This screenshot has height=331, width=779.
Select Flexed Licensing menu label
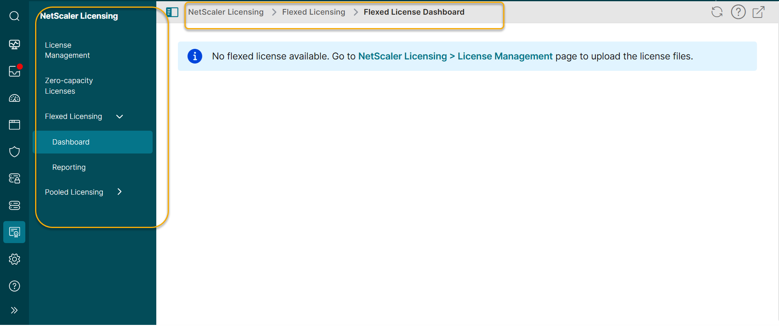point(73,116)
